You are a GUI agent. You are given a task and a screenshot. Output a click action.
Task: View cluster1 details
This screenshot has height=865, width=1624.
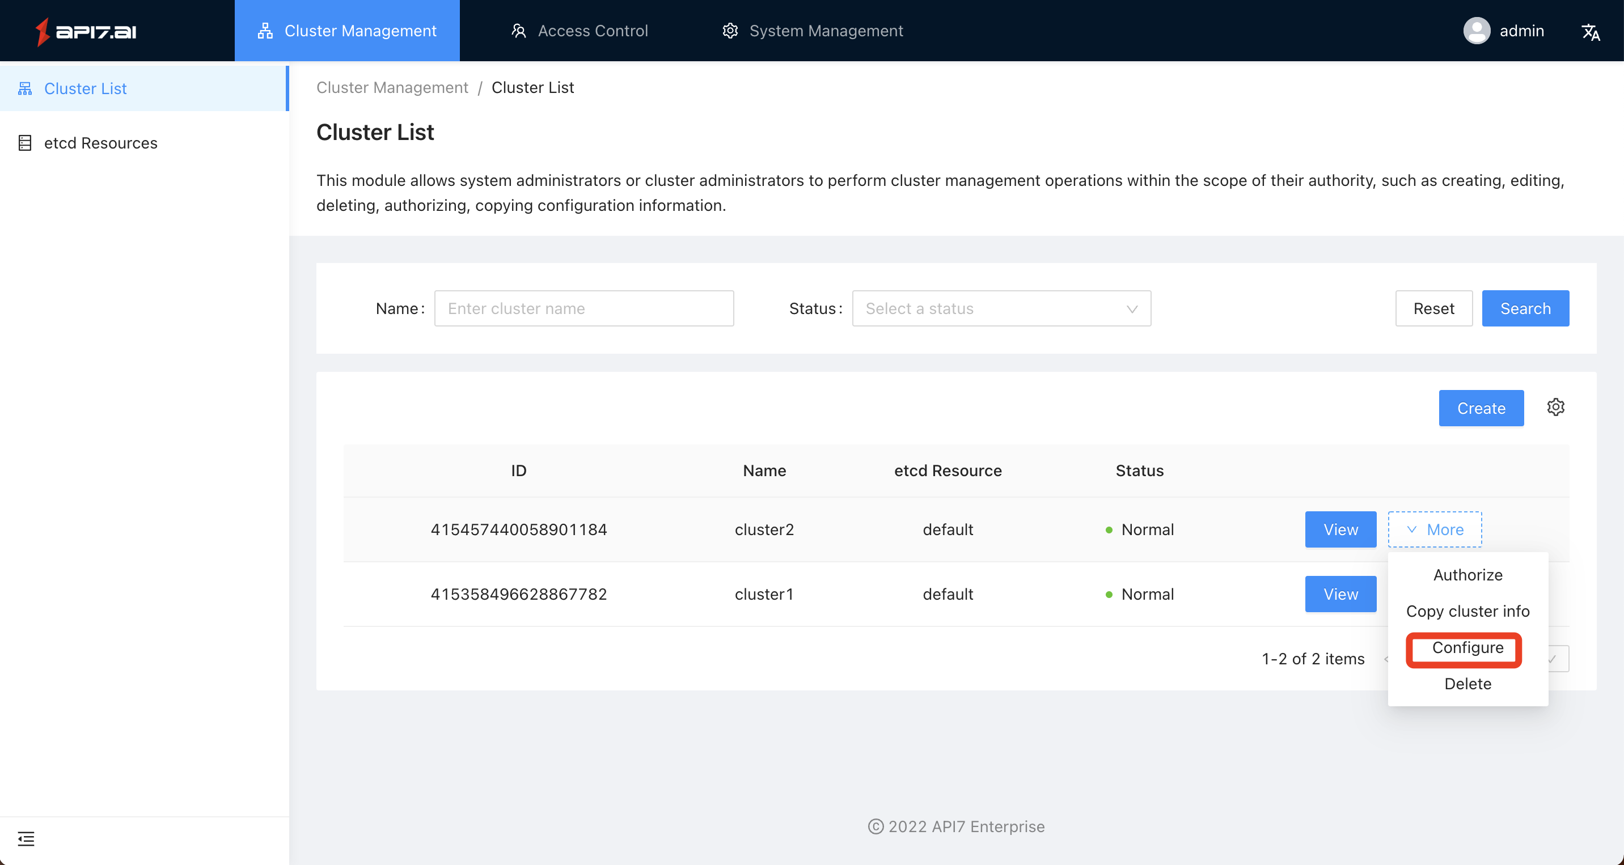pyautogui.click(x=1340, y=594)
